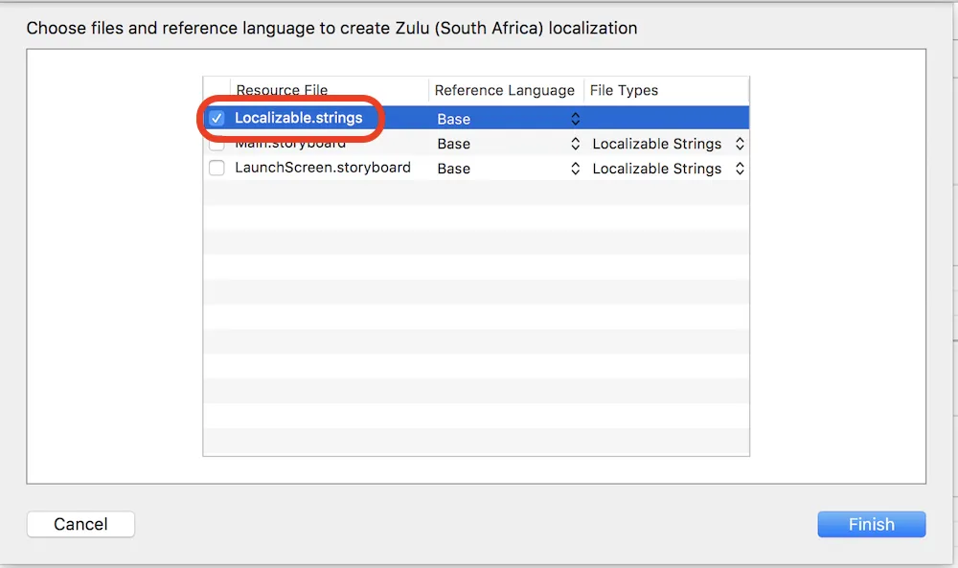
Task: Click Localizable Strings value for LaunchScreen.storyboard
Action: pos(657,169)
